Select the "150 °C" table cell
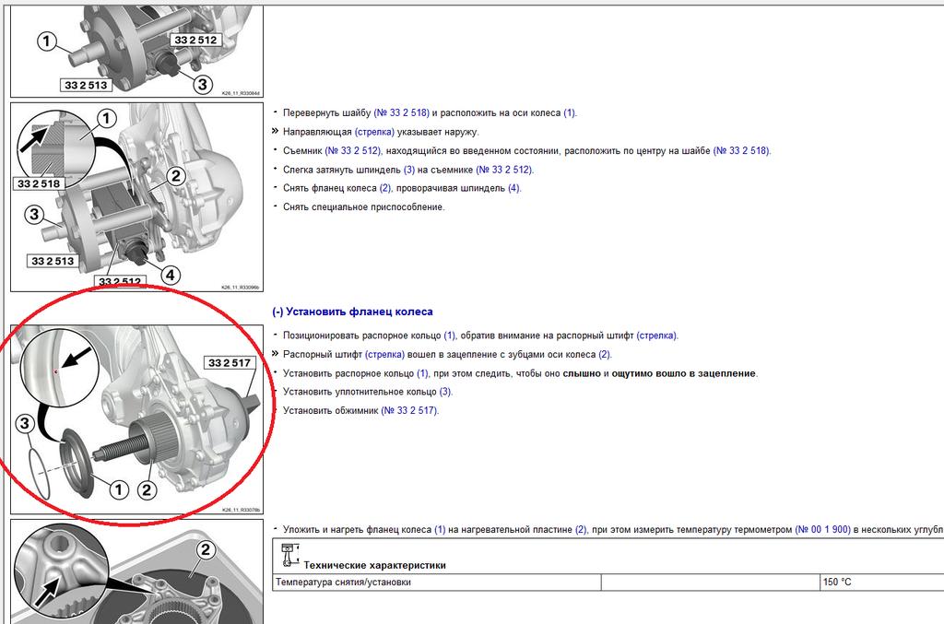This screenshot has height=624, width=944. tap(880, 583)
